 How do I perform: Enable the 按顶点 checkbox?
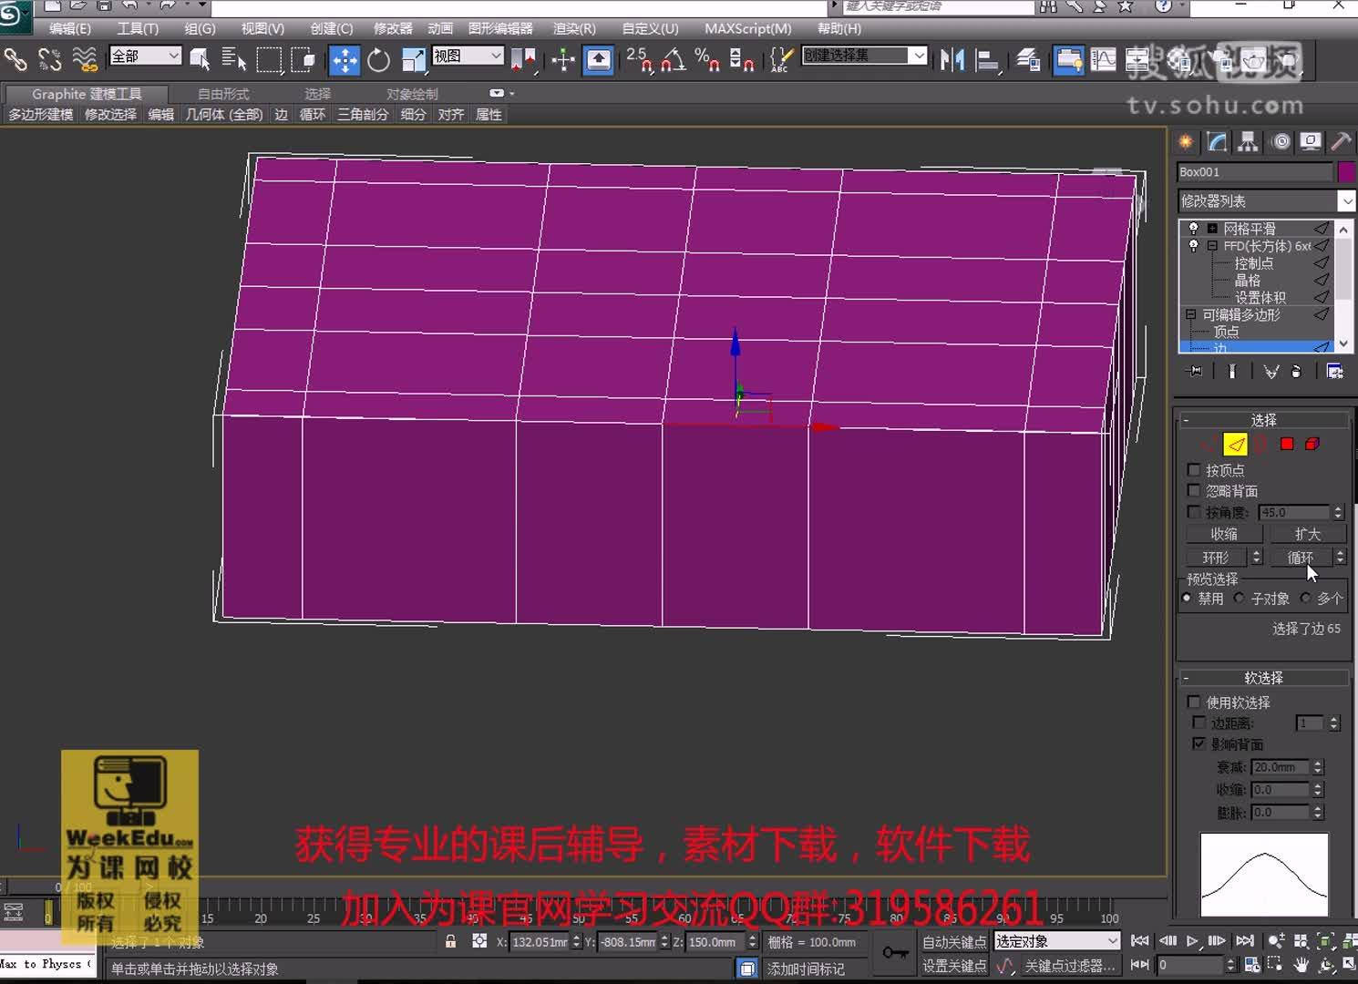point(1194,470)
